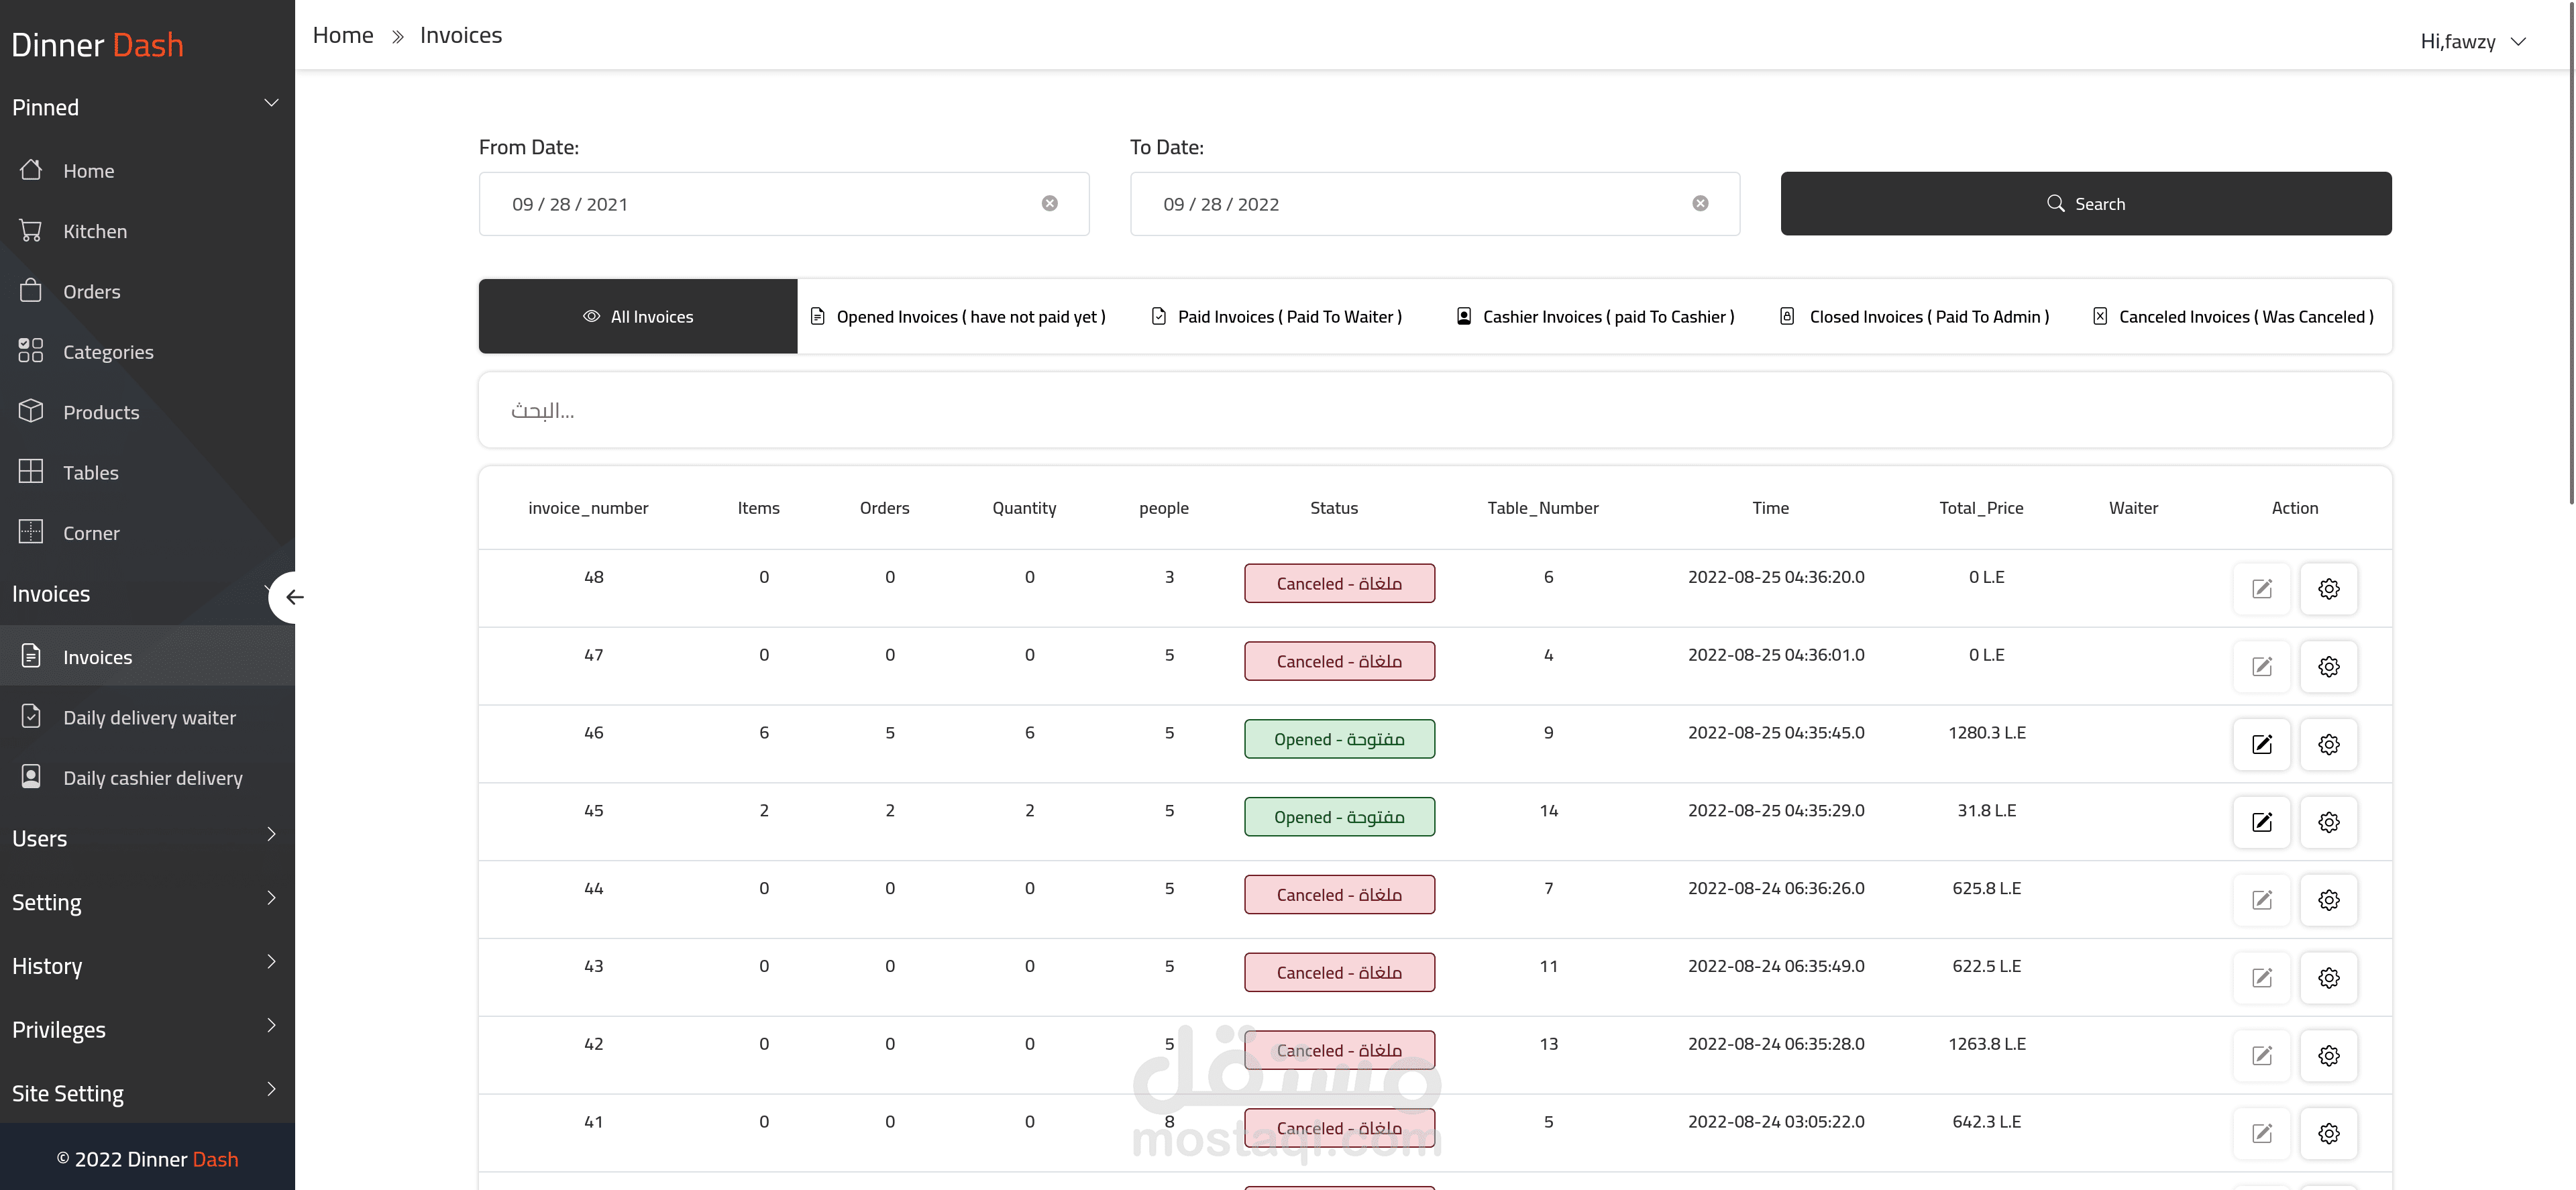This screenshot has height=1190, width=2576.
Task: Go to Tables in the sidebar
Action: pos(90,473)
